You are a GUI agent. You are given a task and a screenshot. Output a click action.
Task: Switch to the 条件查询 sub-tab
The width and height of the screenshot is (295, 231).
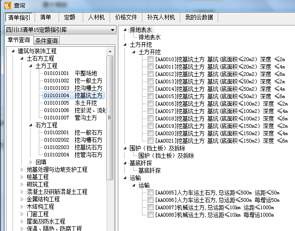coord(47,41)
